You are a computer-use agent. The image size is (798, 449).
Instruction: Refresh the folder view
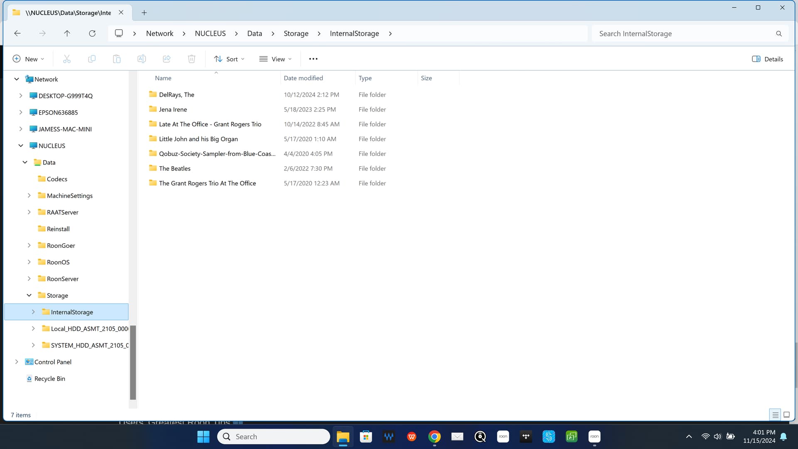click(92, 33)
